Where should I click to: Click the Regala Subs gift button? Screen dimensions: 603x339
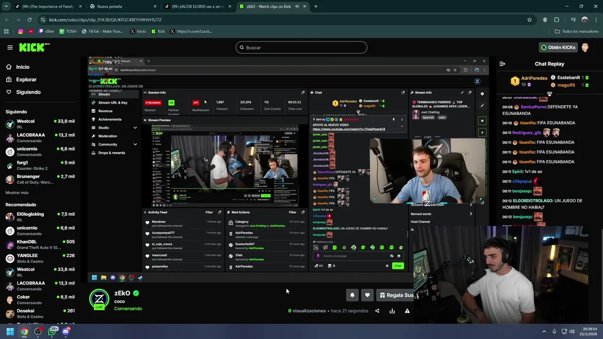[x=396, y=295]
